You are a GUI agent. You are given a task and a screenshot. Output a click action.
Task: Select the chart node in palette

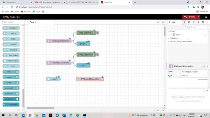pos(11,83)
